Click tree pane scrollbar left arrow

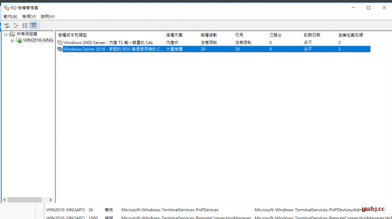coord(5,200)
